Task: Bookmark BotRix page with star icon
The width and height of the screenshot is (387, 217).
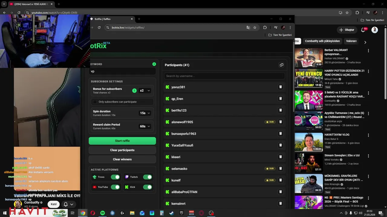Action: (255, 27)
